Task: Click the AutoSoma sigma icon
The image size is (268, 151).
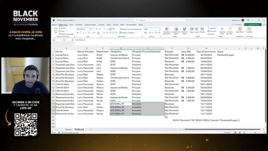Action: point(209,28)
